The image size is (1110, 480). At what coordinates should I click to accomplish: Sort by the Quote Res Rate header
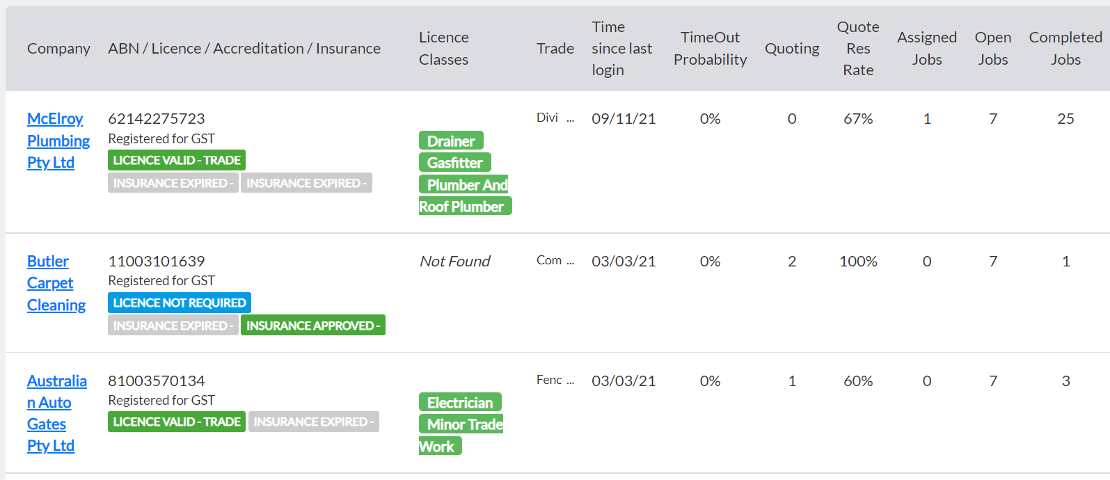coord(858,48)
